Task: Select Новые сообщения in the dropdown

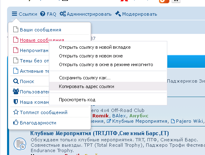Action: pyautogui.click(x=42, y=40)
